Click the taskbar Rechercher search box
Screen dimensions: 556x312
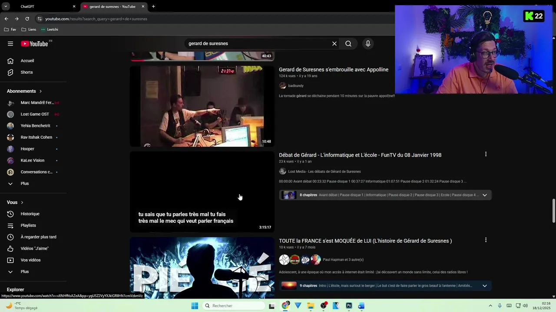(234, 306)
